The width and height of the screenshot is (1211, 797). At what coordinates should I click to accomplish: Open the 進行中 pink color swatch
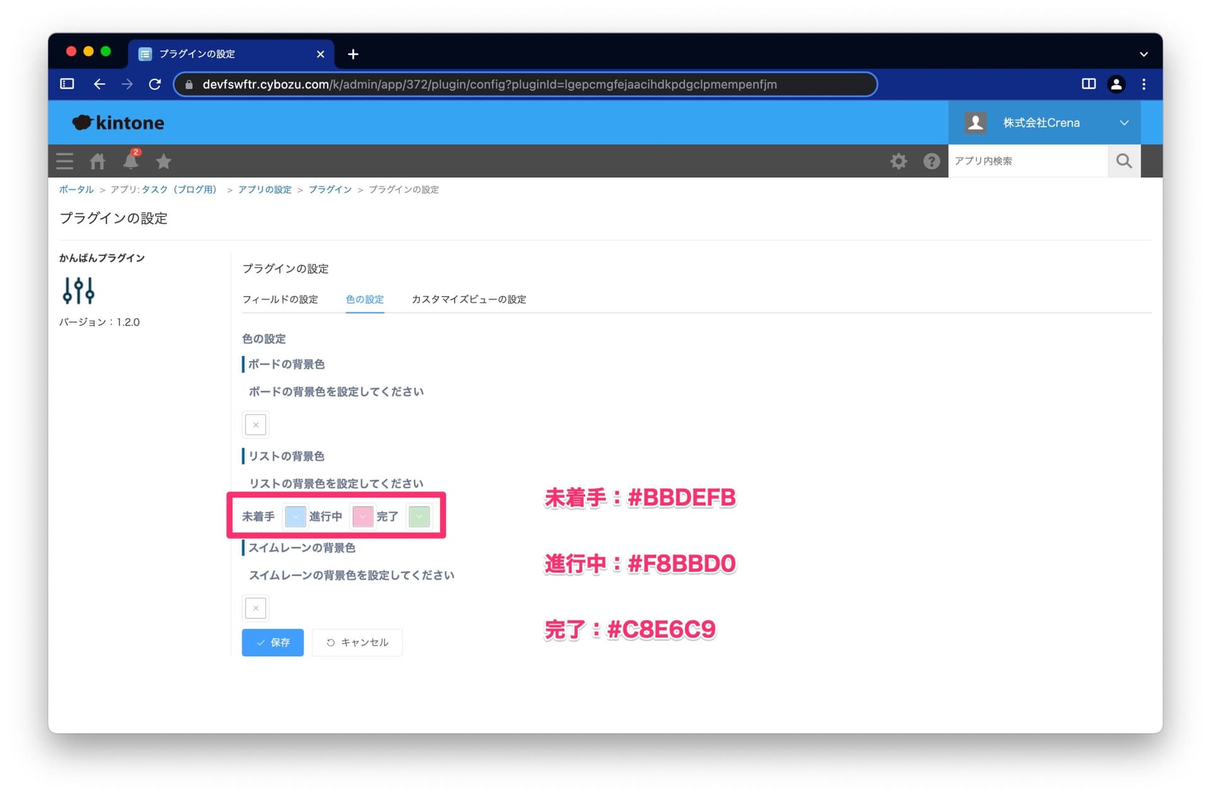363,516
